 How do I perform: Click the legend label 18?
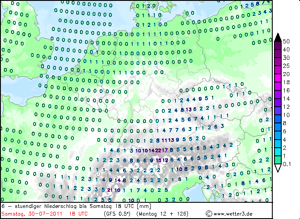(286, 82)
